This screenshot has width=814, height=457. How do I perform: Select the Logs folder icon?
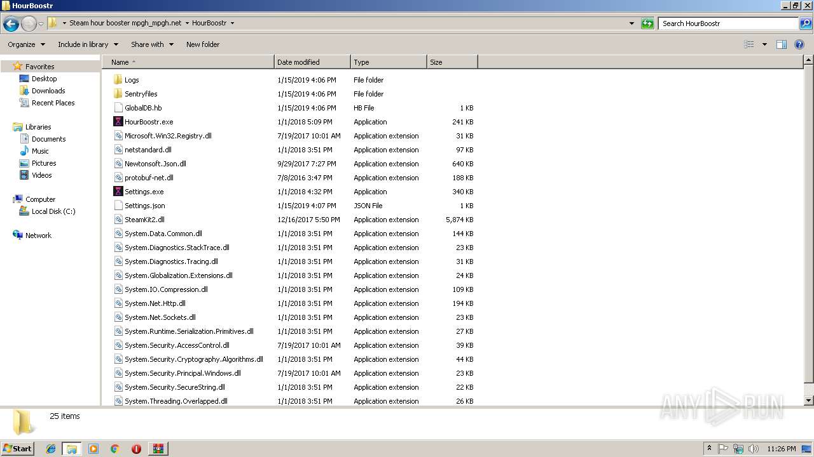tap(118, 80)
